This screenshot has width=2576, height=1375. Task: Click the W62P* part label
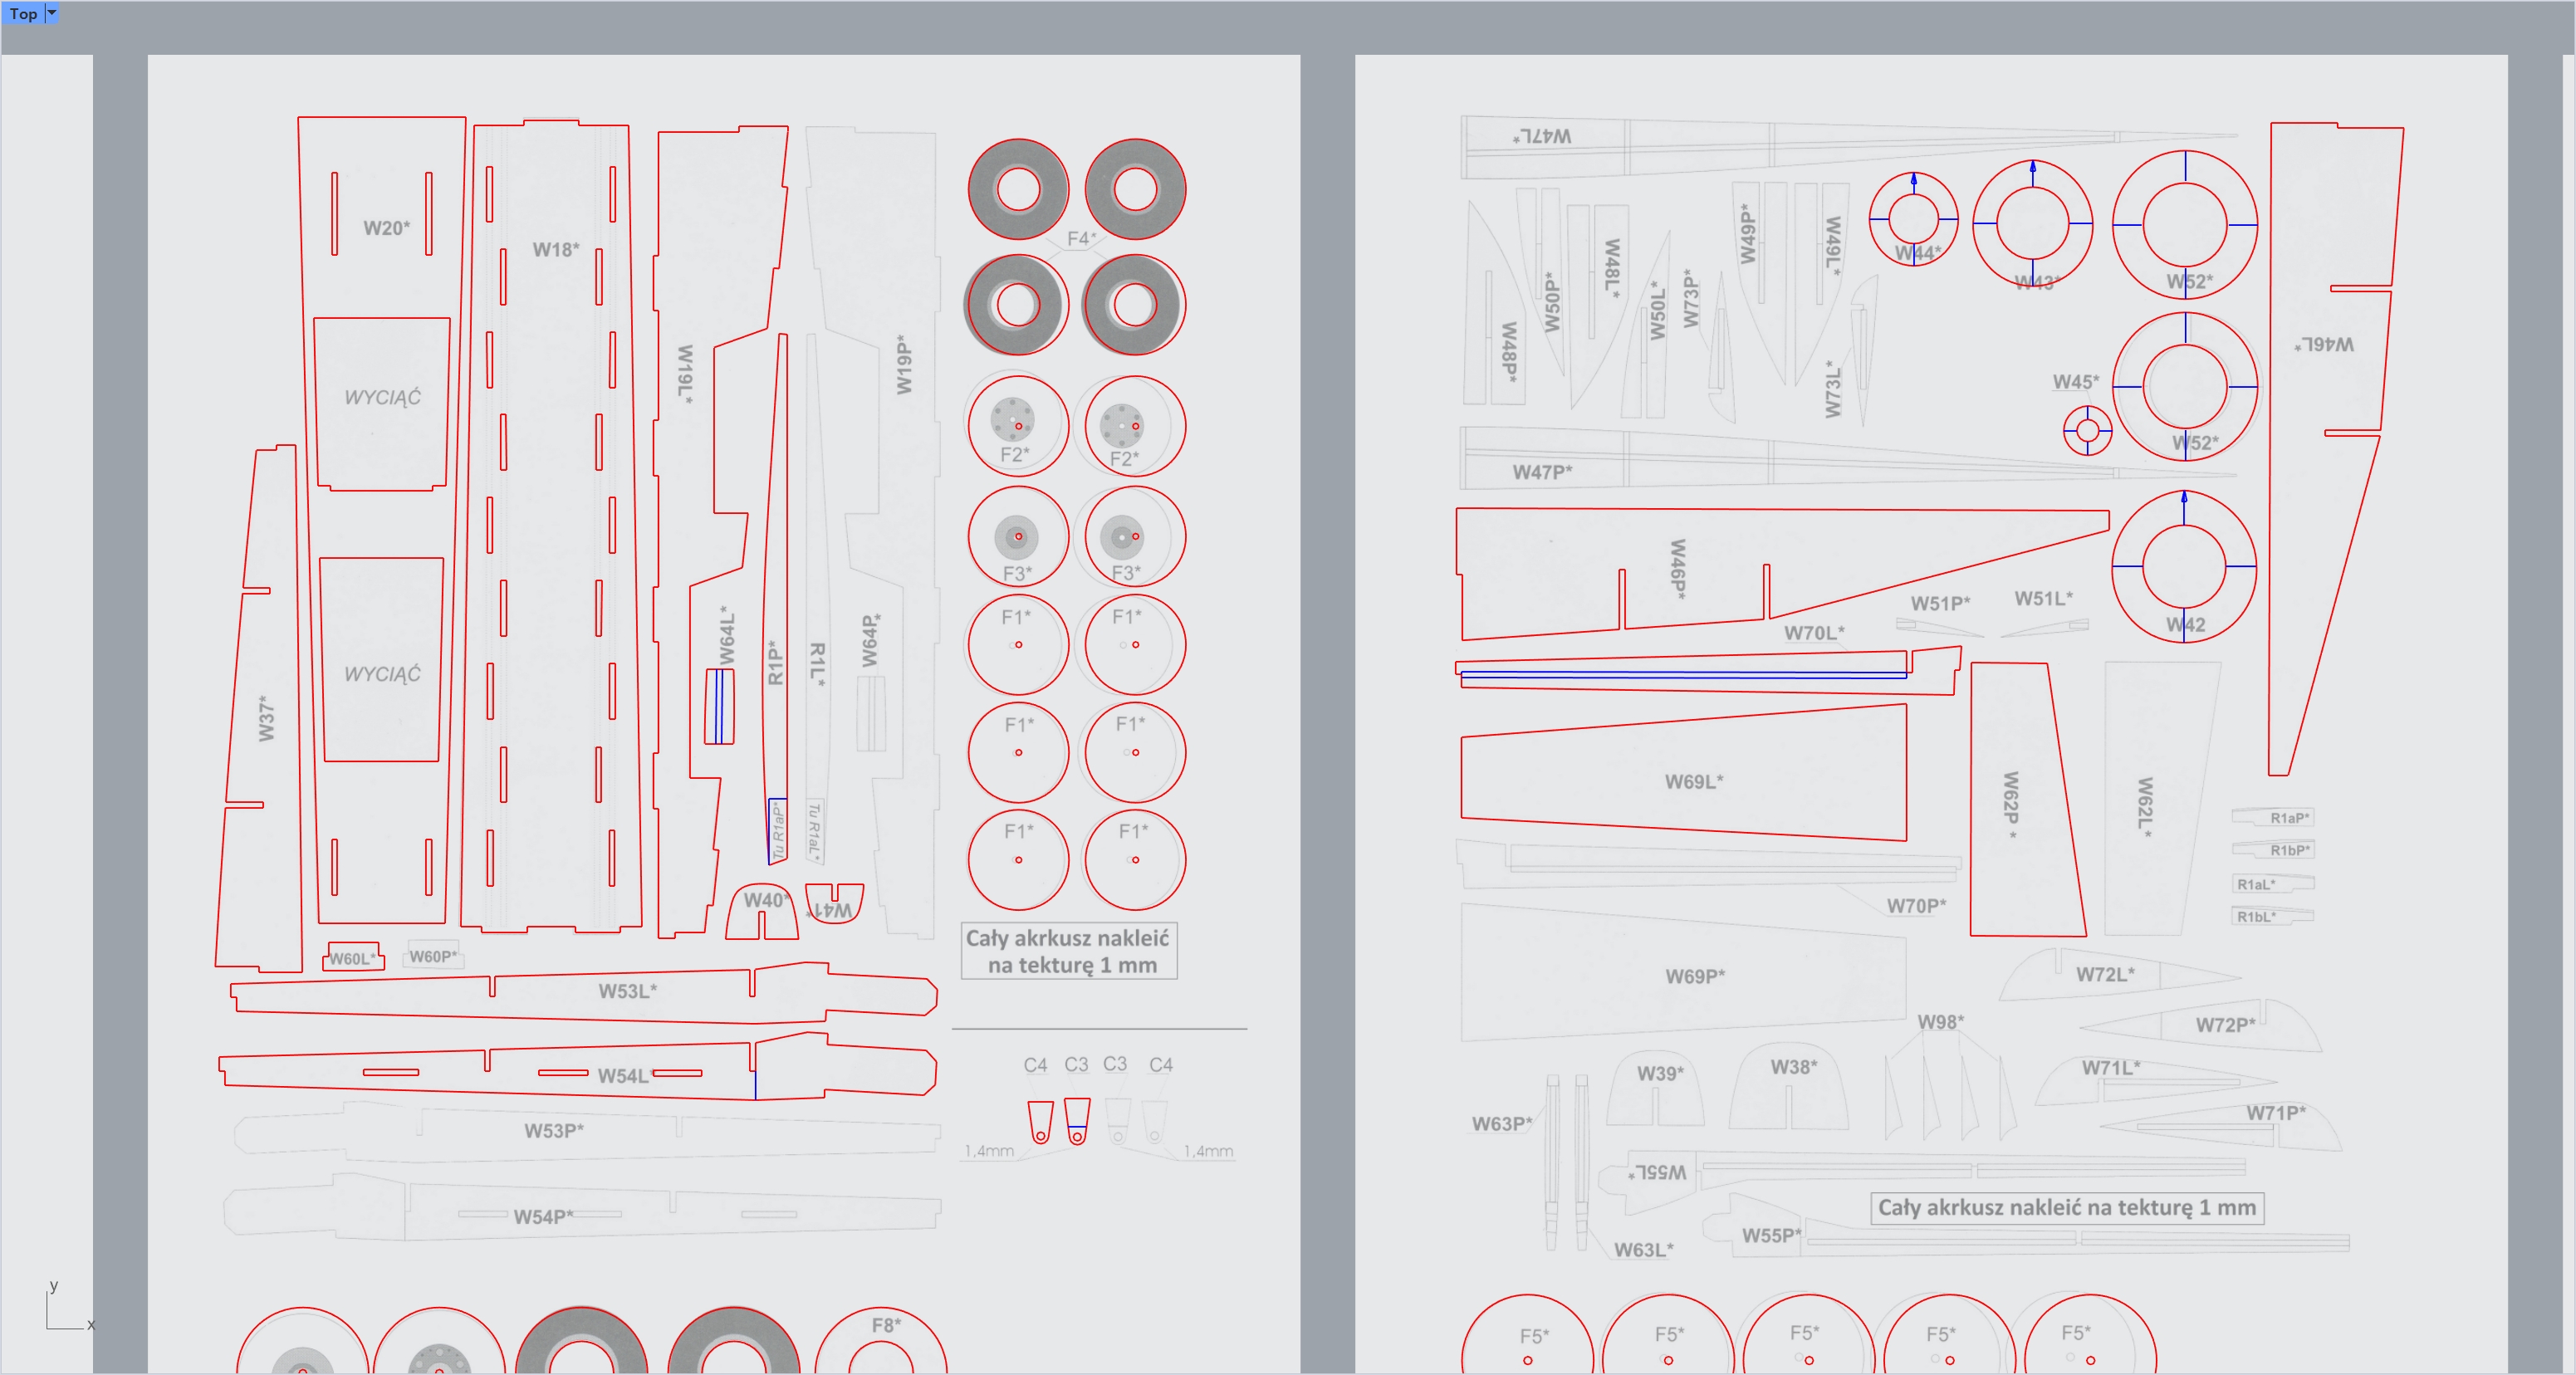(2011, 804)
